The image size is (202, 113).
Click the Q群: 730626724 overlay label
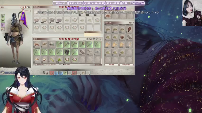(x=133, y=3)
